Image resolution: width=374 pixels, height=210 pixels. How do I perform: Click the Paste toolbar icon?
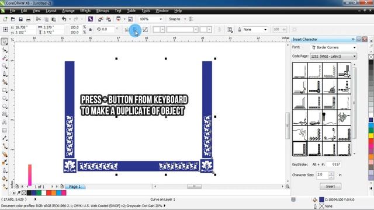(54, 19)
